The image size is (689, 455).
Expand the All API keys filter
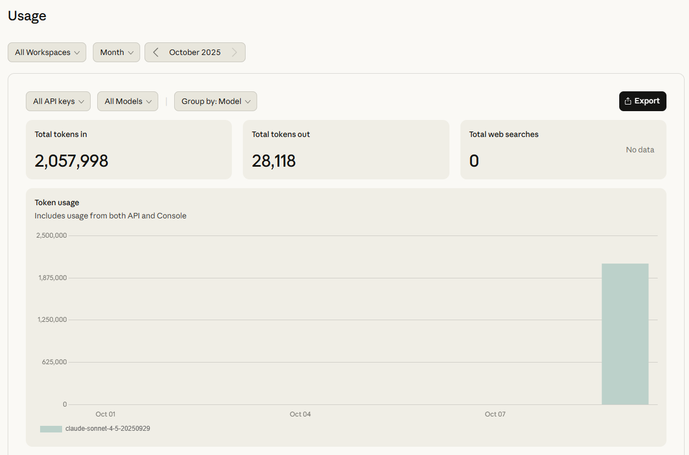(x=58, y=101)
